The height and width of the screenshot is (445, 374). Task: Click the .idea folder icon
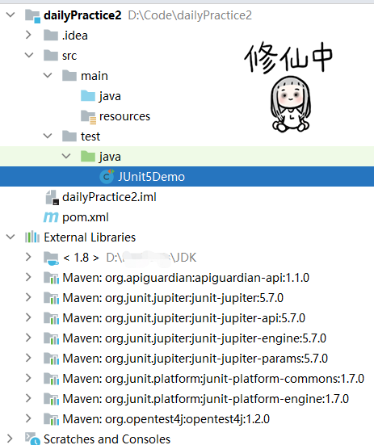coord(51,36)
